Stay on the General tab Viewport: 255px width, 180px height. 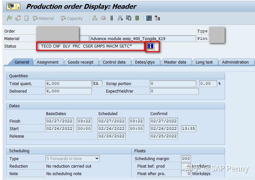22,62
